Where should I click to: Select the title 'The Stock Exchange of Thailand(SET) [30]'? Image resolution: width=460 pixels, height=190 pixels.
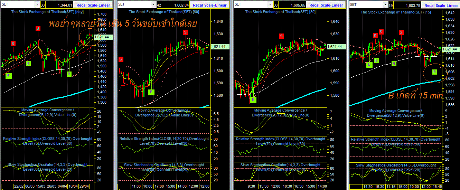(281, 12)
